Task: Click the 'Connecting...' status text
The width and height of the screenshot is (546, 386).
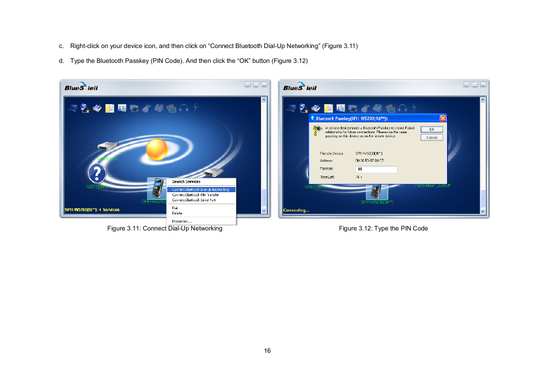Action: click(x=296, y=210)
